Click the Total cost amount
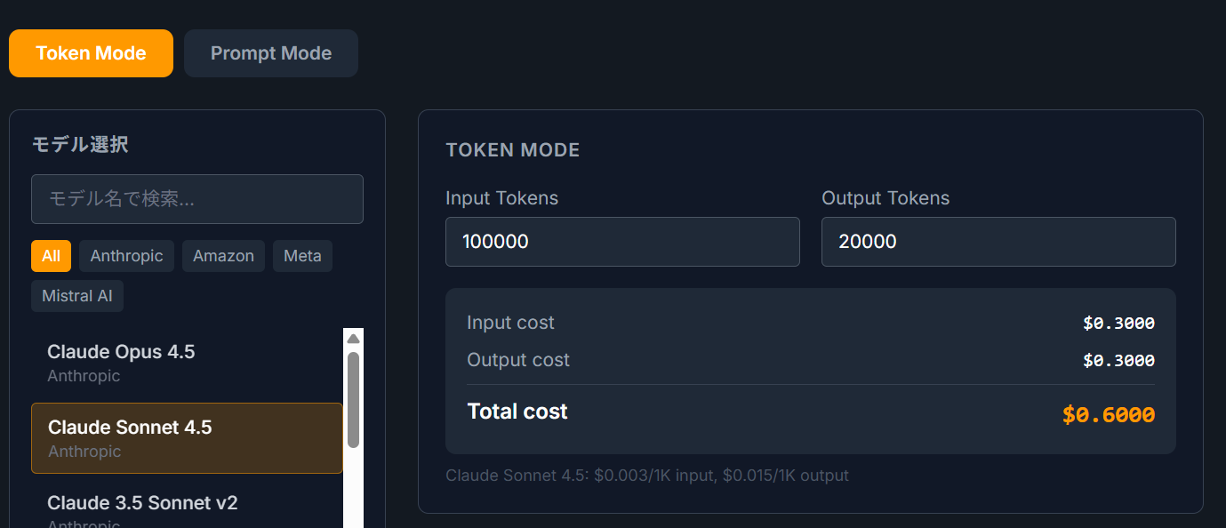The height and width of the screenshot is (528, 1226). 1108,414
